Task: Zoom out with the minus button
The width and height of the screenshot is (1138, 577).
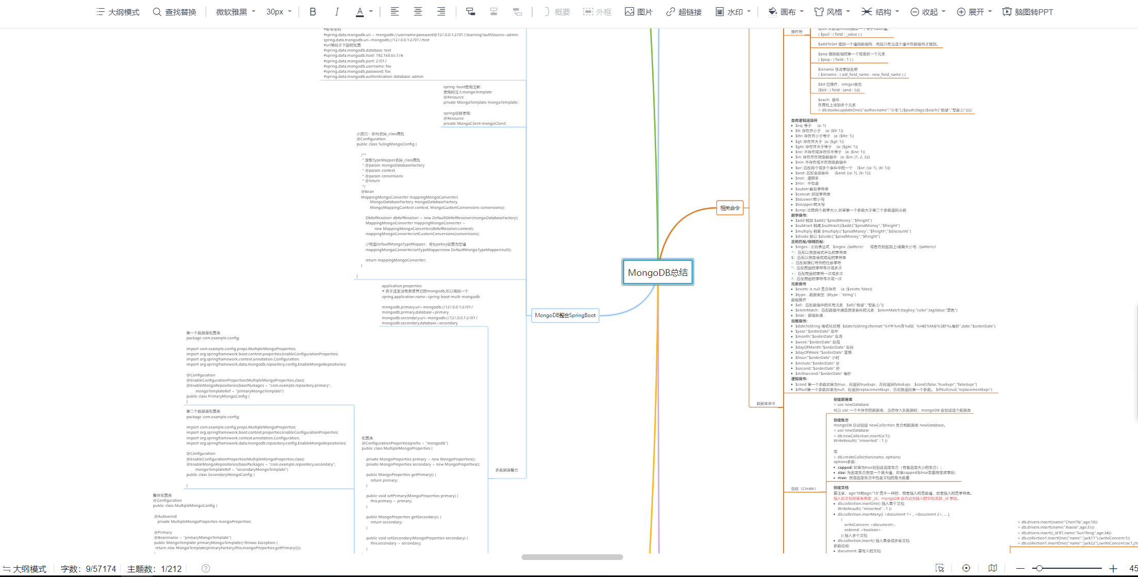Action: 1020,568
